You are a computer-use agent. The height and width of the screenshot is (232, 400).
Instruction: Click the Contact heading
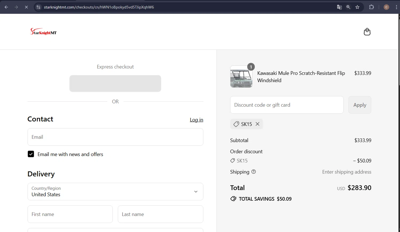coord(40,119)
